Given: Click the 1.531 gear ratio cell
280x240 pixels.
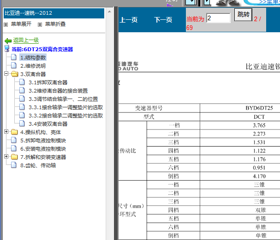Looking at the screenshot, I should coord(259,142).
